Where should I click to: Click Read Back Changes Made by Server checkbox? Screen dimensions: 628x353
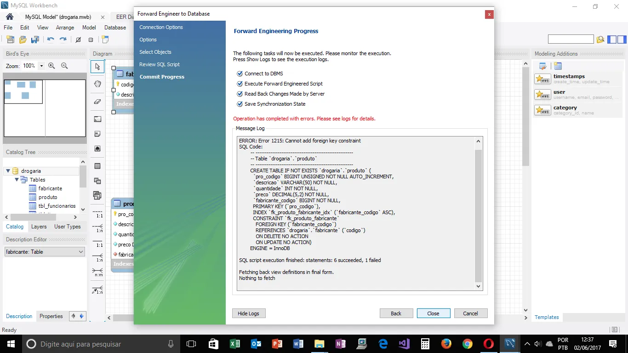pos(240,94)
